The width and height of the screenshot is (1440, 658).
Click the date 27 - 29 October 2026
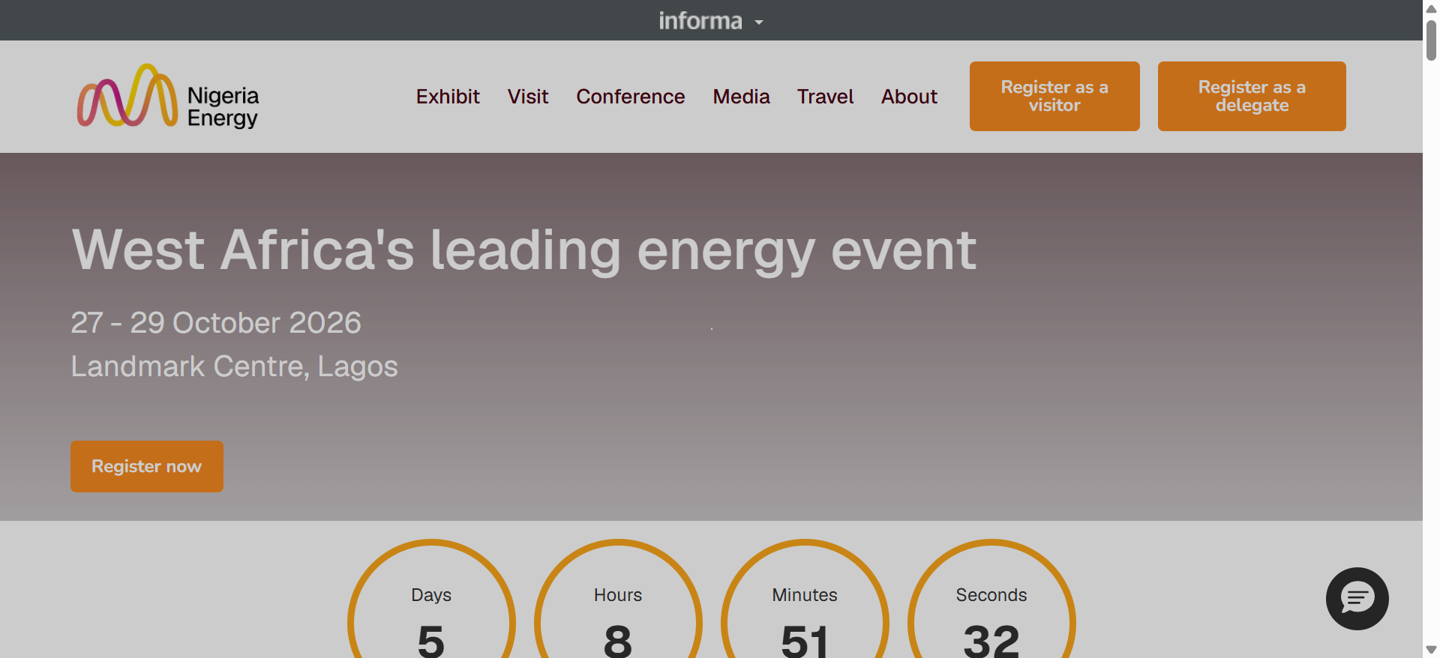click(x=216, y=323)
